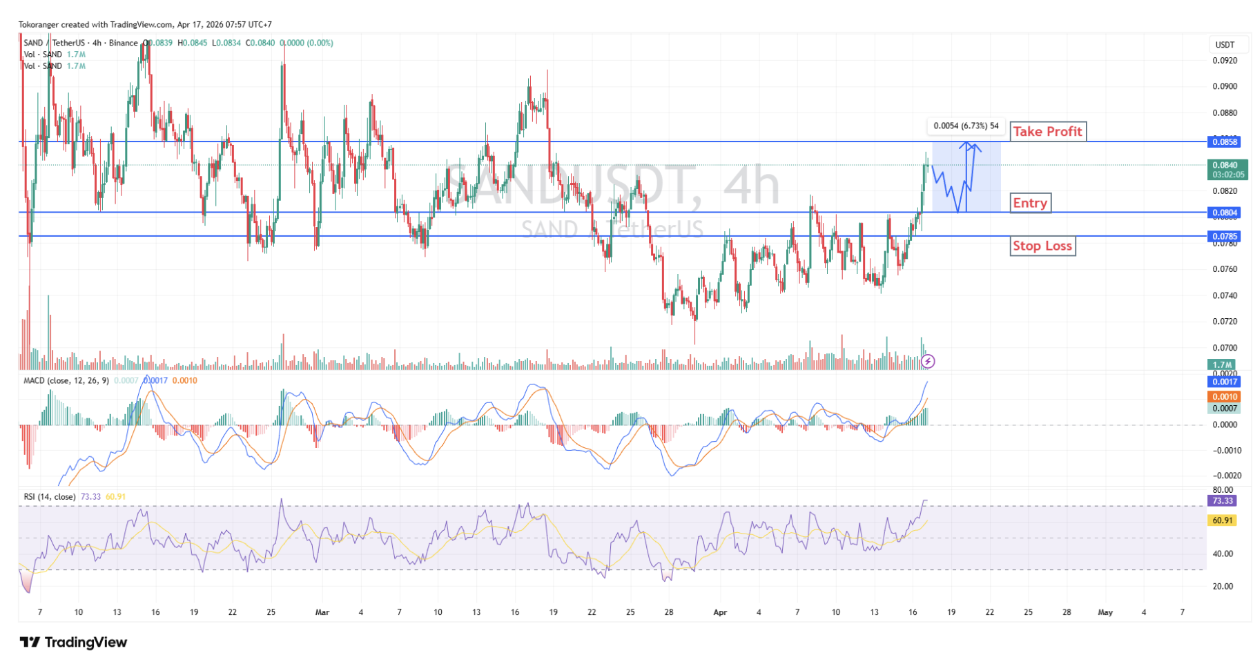
Task: Select the Stop Loss text label
Action: point(1042,246)
